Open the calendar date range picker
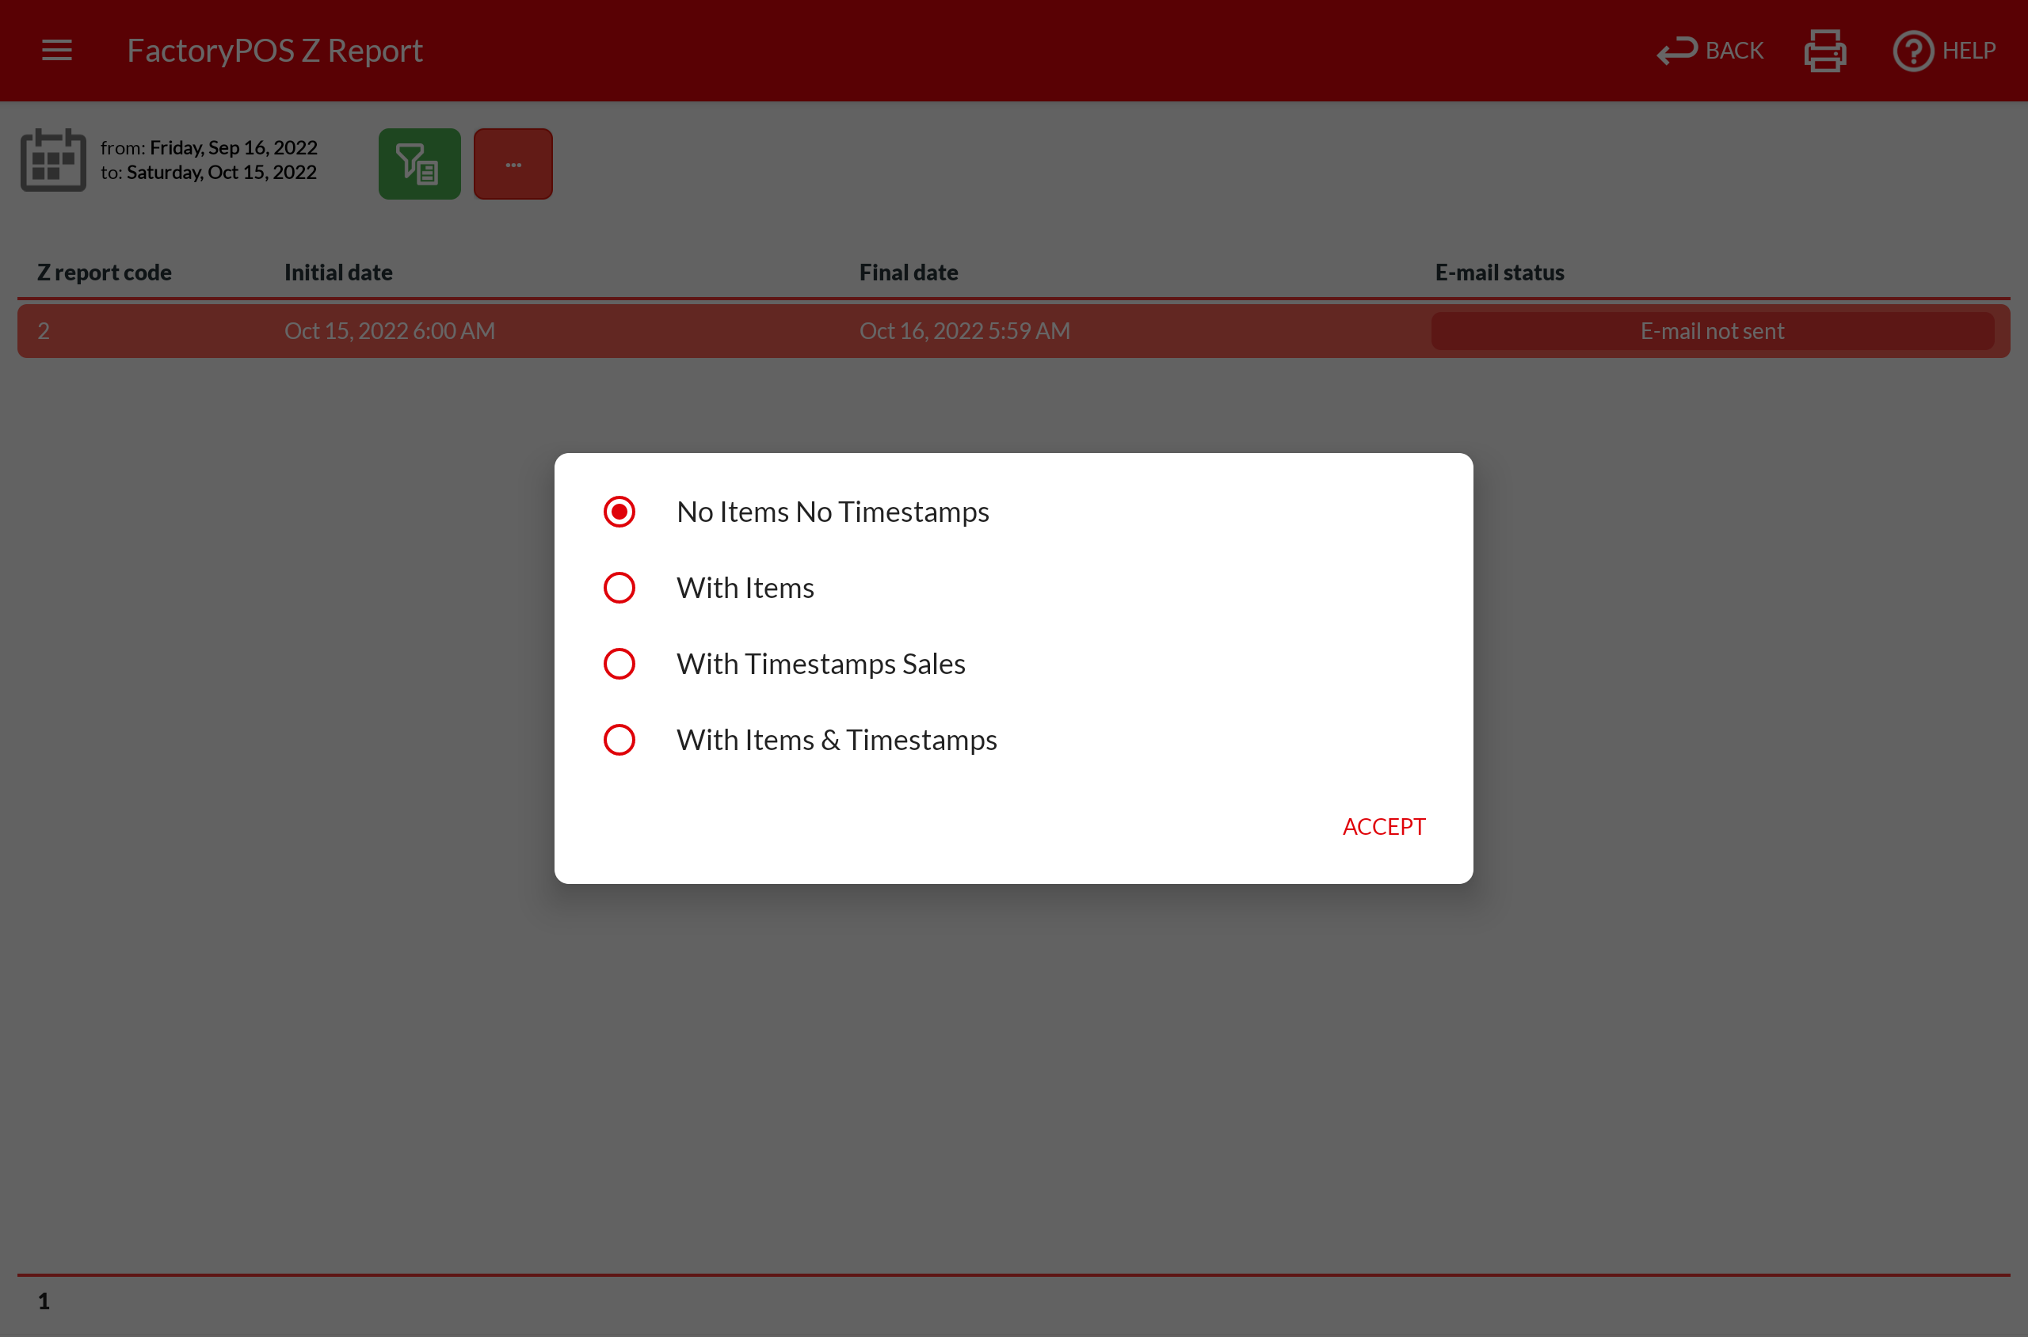Screen dimensions: 2028x1337 53,160
